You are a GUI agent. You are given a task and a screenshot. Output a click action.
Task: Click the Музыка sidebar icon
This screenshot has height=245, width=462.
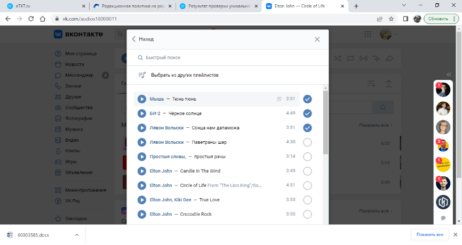pyautogui.click(x=58, y=129)
